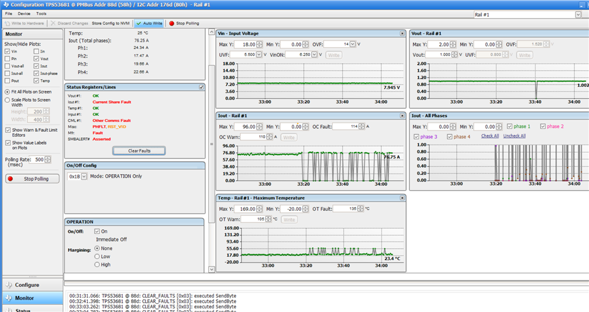Toggle Show Warn & Fault Limit Editors

tap(8, 130)
